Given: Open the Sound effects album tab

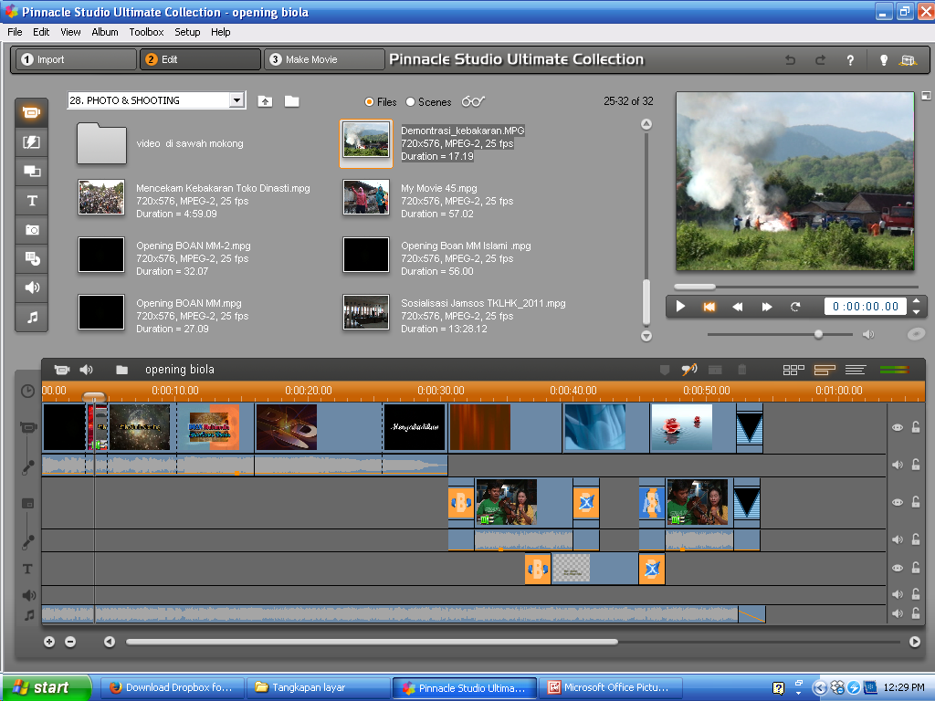Looking at the screenshot, I should coord(32,288).
